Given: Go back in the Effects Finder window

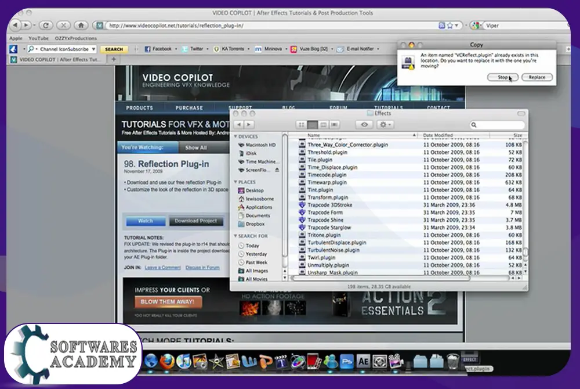Looking at the screenshot, I should click(x=239, y=125).
